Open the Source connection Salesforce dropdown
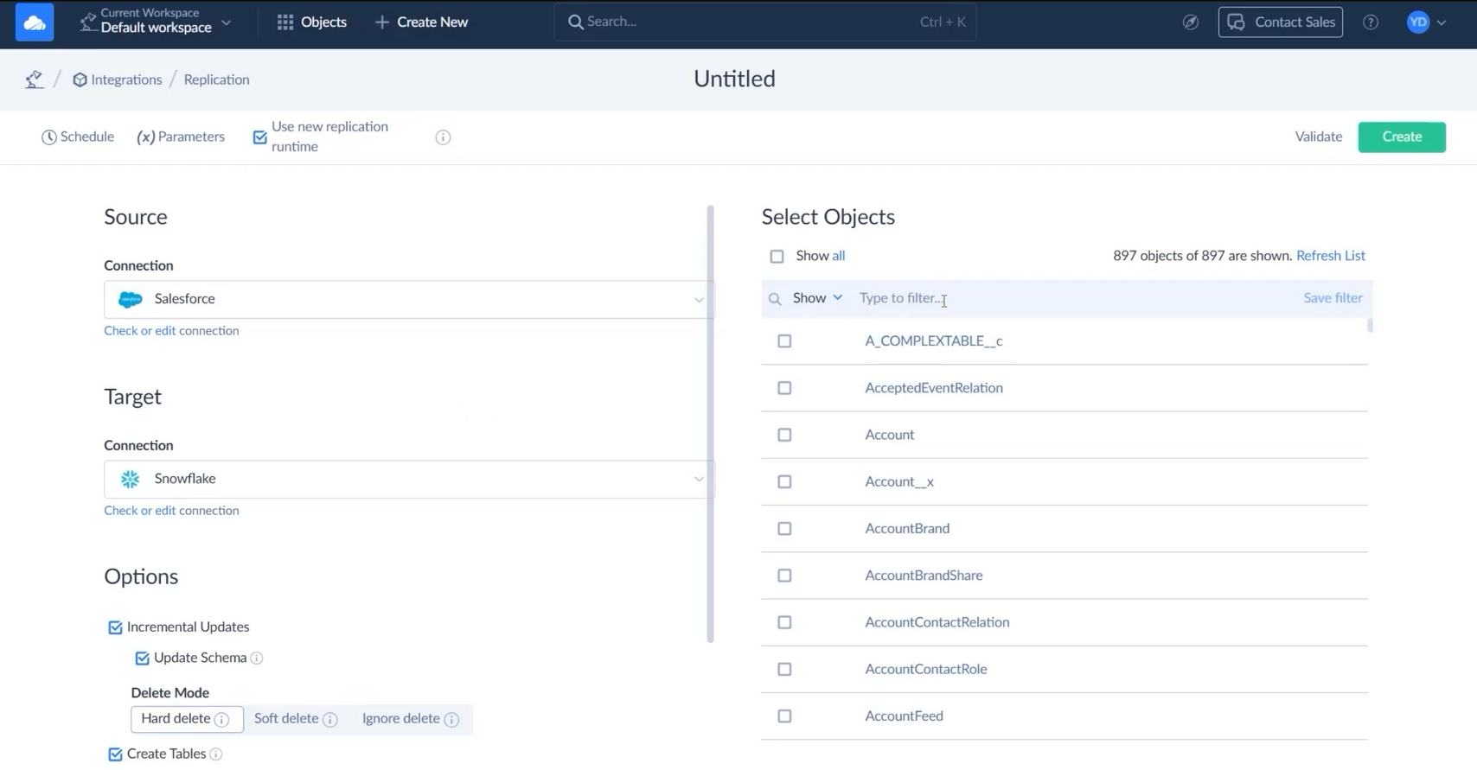The width and height of the screenshot is (1477, 770). [408, 299]
